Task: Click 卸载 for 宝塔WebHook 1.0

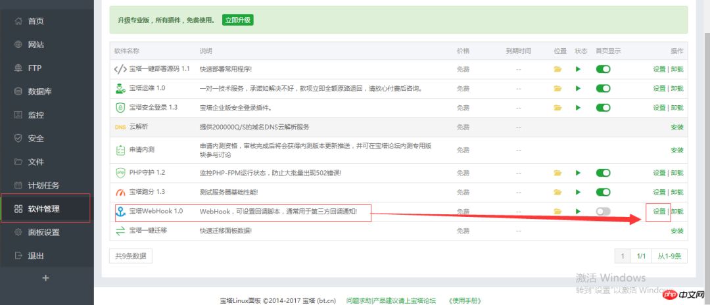Action: [677, 211]
